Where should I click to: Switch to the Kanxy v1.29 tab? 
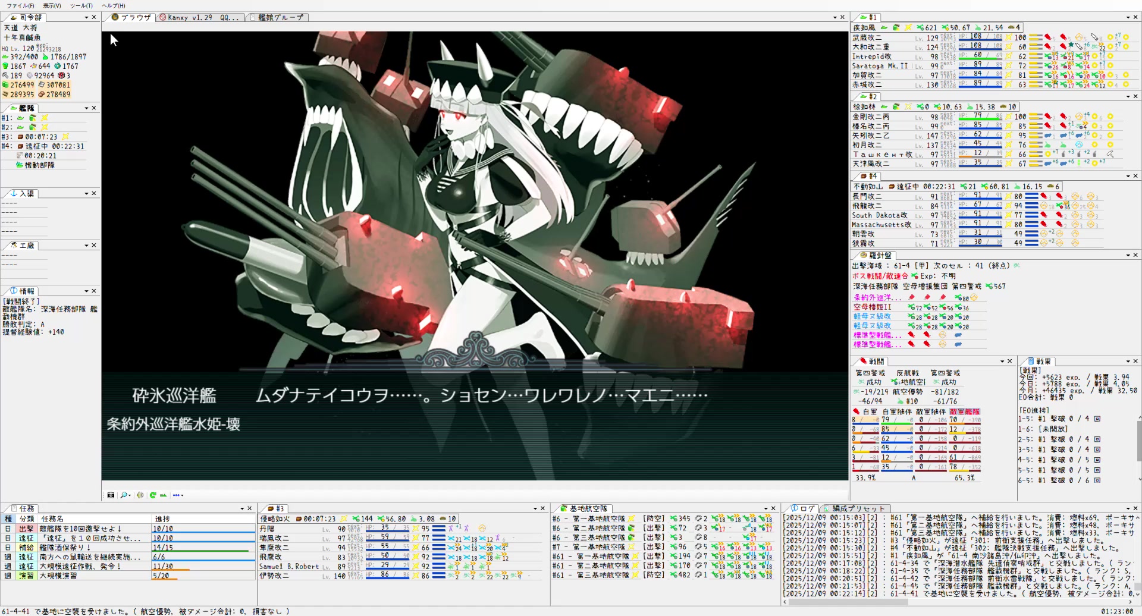point(199,17)
